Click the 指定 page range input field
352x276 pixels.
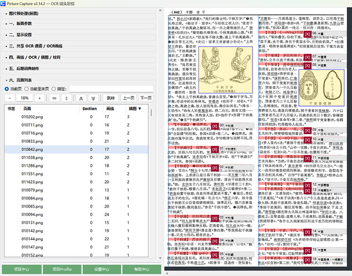tap(111, 89)
